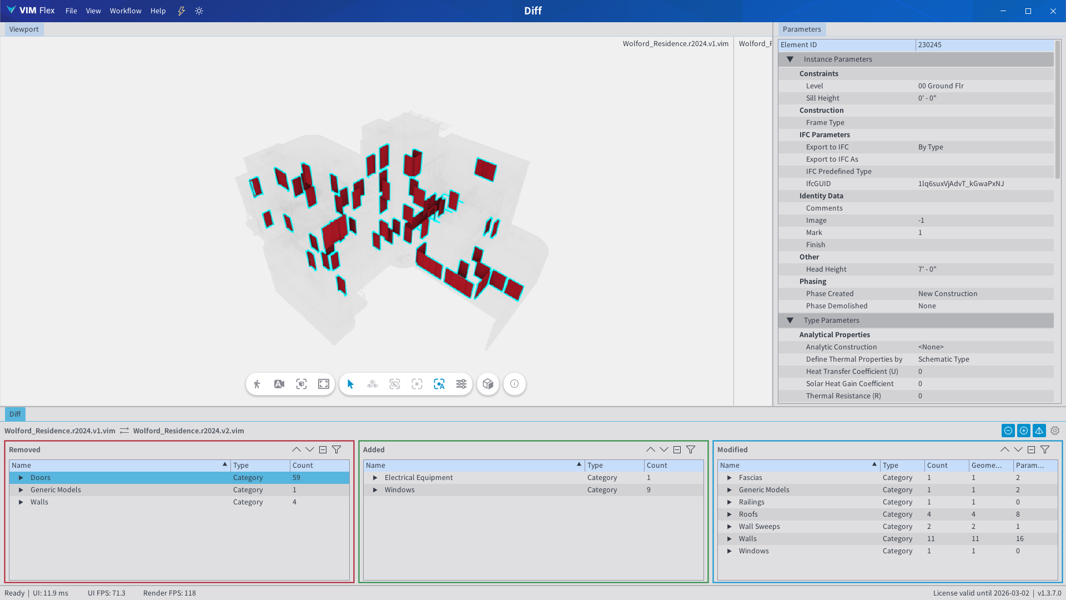1066x600 pixels.
Task: Expand the Walls category in Removed list
Action: coord(21,502)
